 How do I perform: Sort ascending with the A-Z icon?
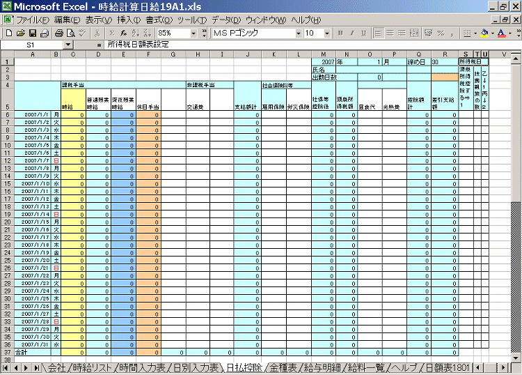[x=135, y=33]
